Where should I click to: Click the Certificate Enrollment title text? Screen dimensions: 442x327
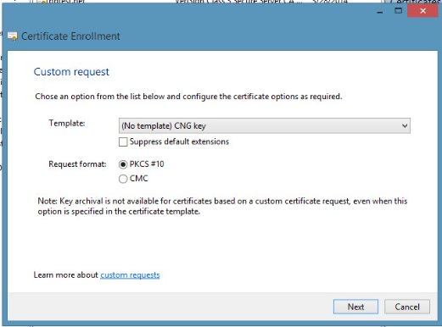[x=70, y=36]
